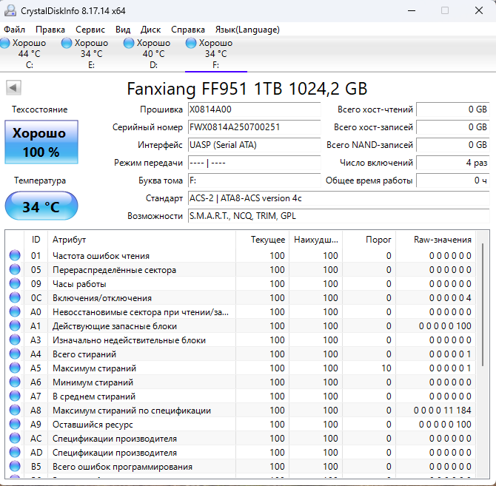The width and height of the screenshot is (496, 486).
Task: Click the 34 °C temperature button
Action: 41,206
